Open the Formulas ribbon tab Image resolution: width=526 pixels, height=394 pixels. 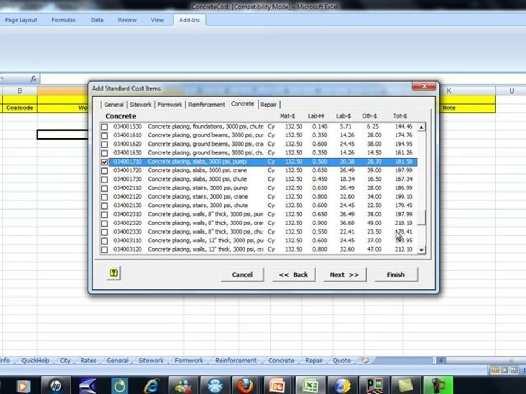click(63, 20)
